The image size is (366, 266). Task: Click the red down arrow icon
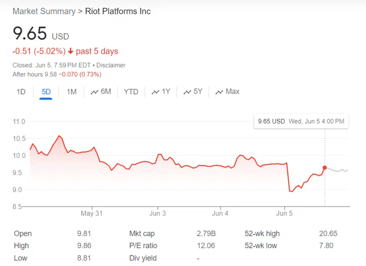(x=70, y=51)
